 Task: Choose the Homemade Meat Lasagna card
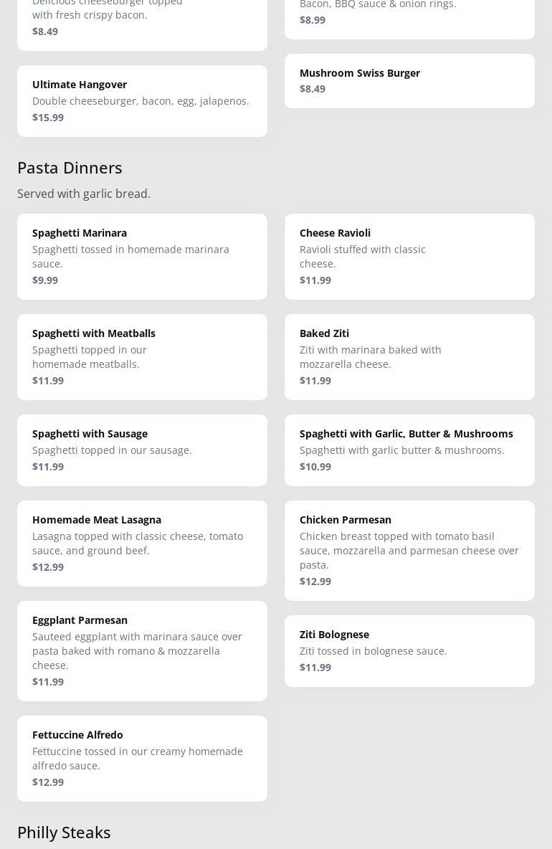tap(142, 543)
